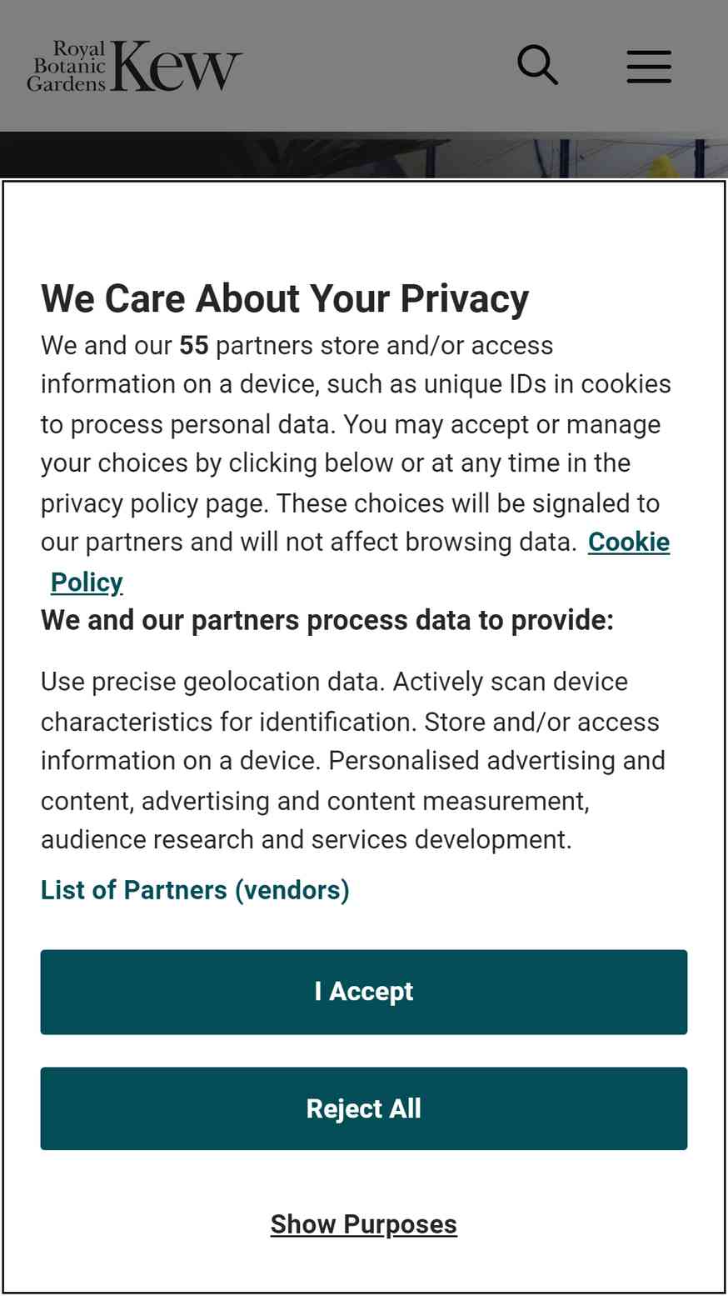Image resolution: width=728 pixels, height=1296 pixels.
Task: Click the precise geolocation data paragraph
Action: pyautogui.click(x=354, y=760)
